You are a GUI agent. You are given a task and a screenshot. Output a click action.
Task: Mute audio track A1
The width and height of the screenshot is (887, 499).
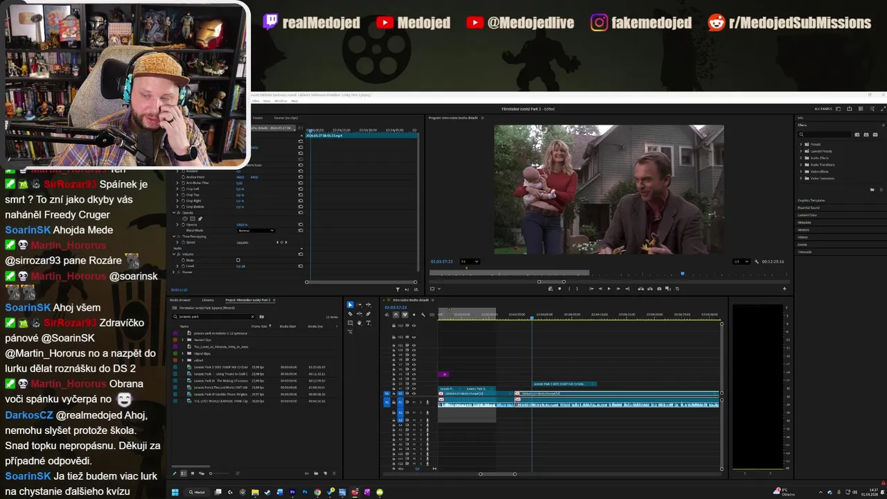pos(414,402)
